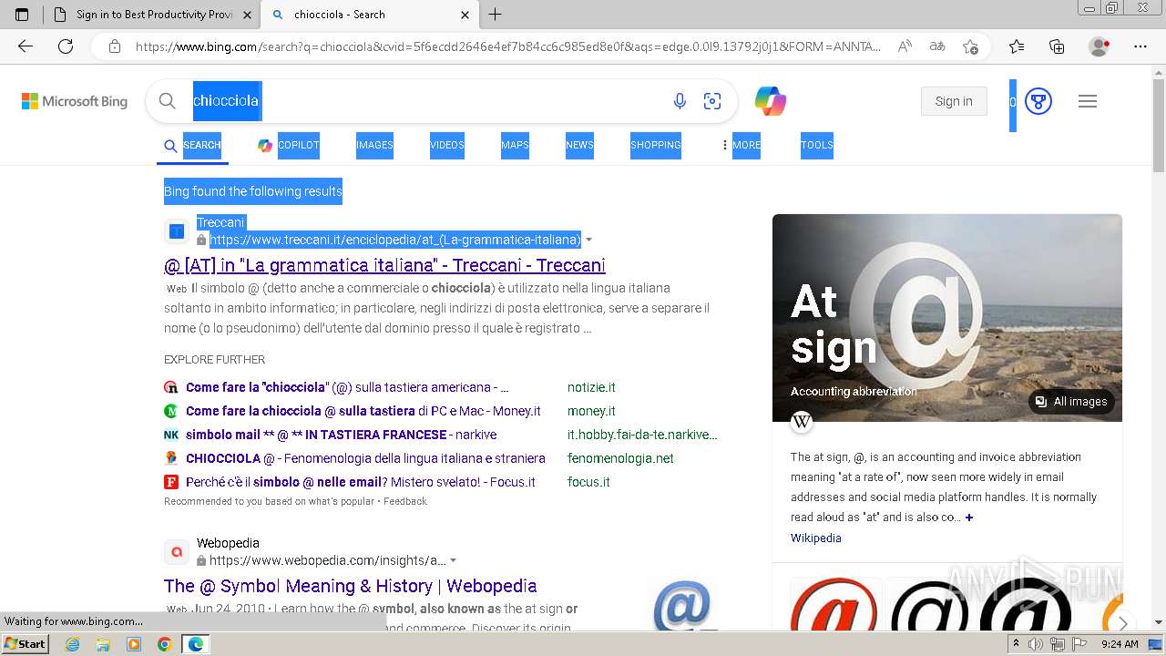Open Bing hamburger menu
This screenshot has width=1166, height=656.
[1088, 101]
